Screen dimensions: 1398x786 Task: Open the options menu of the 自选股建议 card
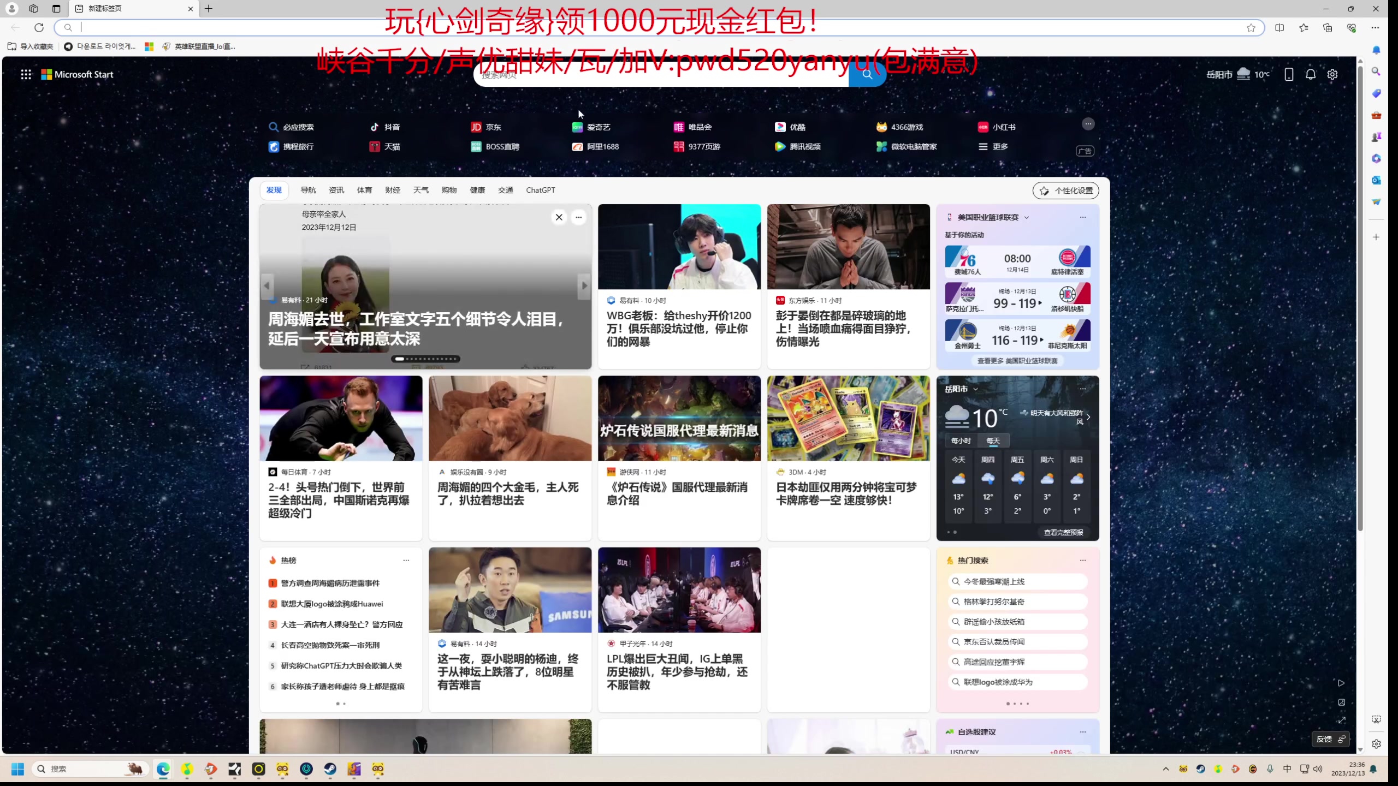pyautogui.click(x=1082, y=732)
